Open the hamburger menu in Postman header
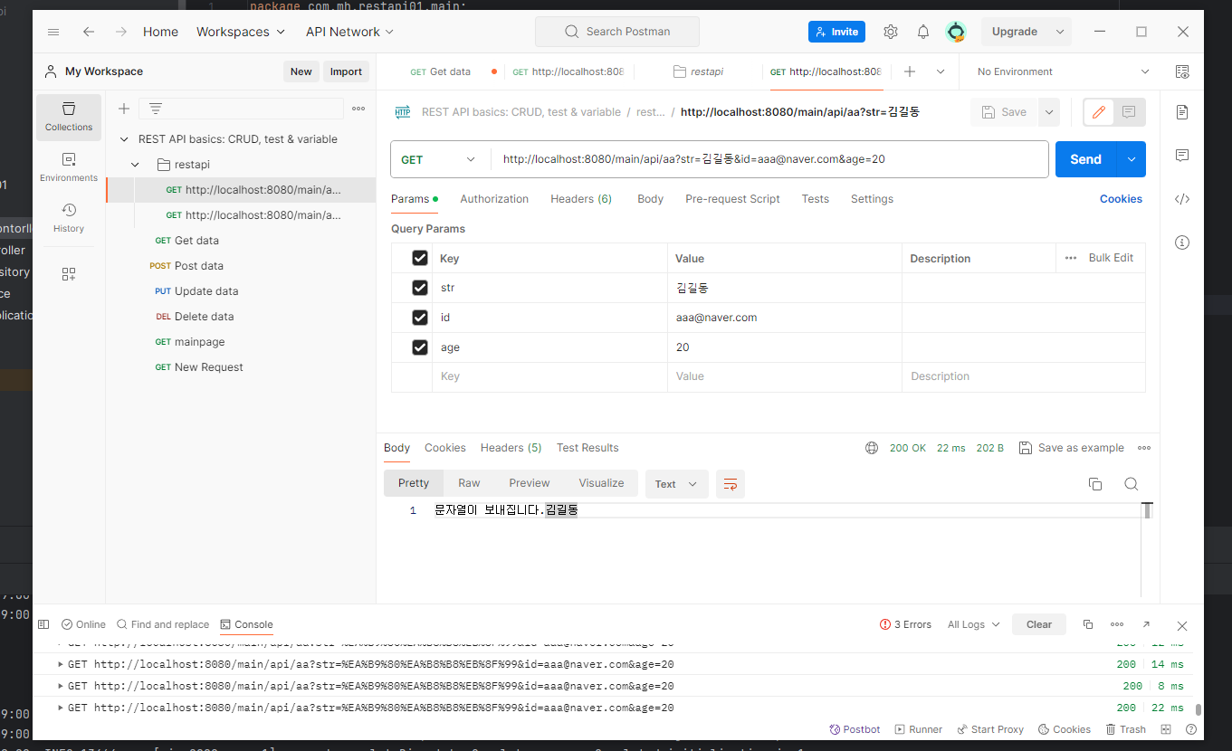The image size is (1232, 751). 53,32
